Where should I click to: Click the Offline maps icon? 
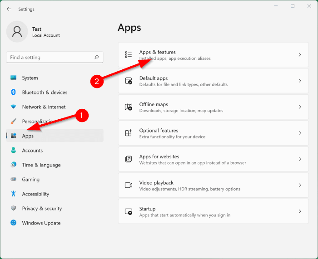(129, 107)
